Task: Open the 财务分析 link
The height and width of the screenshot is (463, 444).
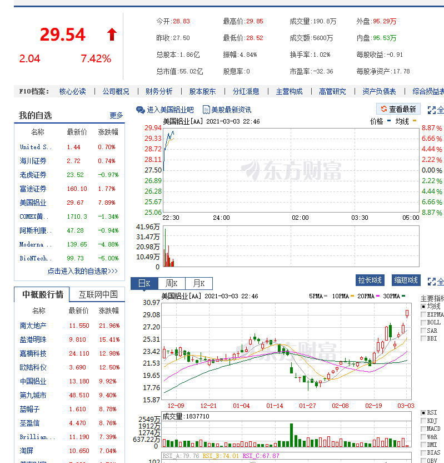Action: point(159,91)
